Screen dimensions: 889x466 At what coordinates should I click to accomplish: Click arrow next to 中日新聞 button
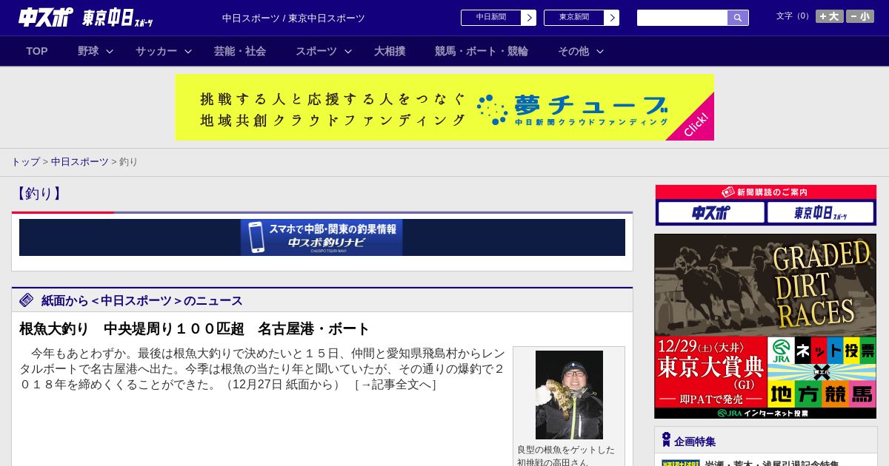click(529, 18)
